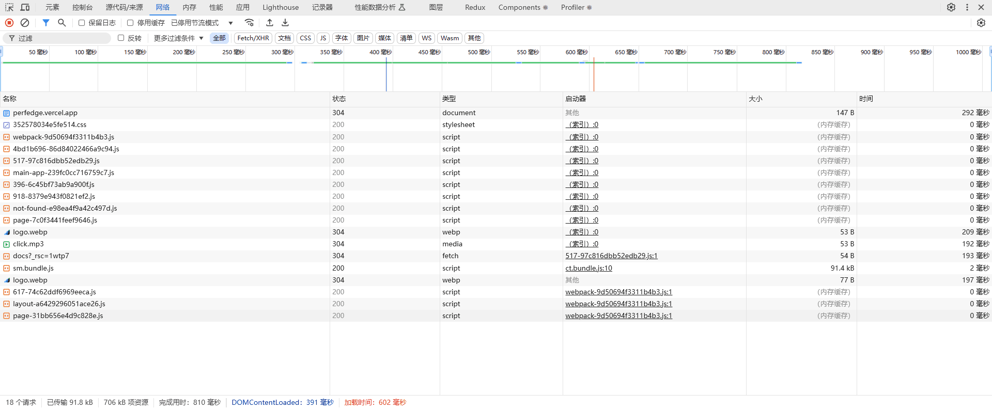Viewport: 992px width, 410px height.
Task: Toggle the filter funnel icon
Action: (x=46, y=23)
